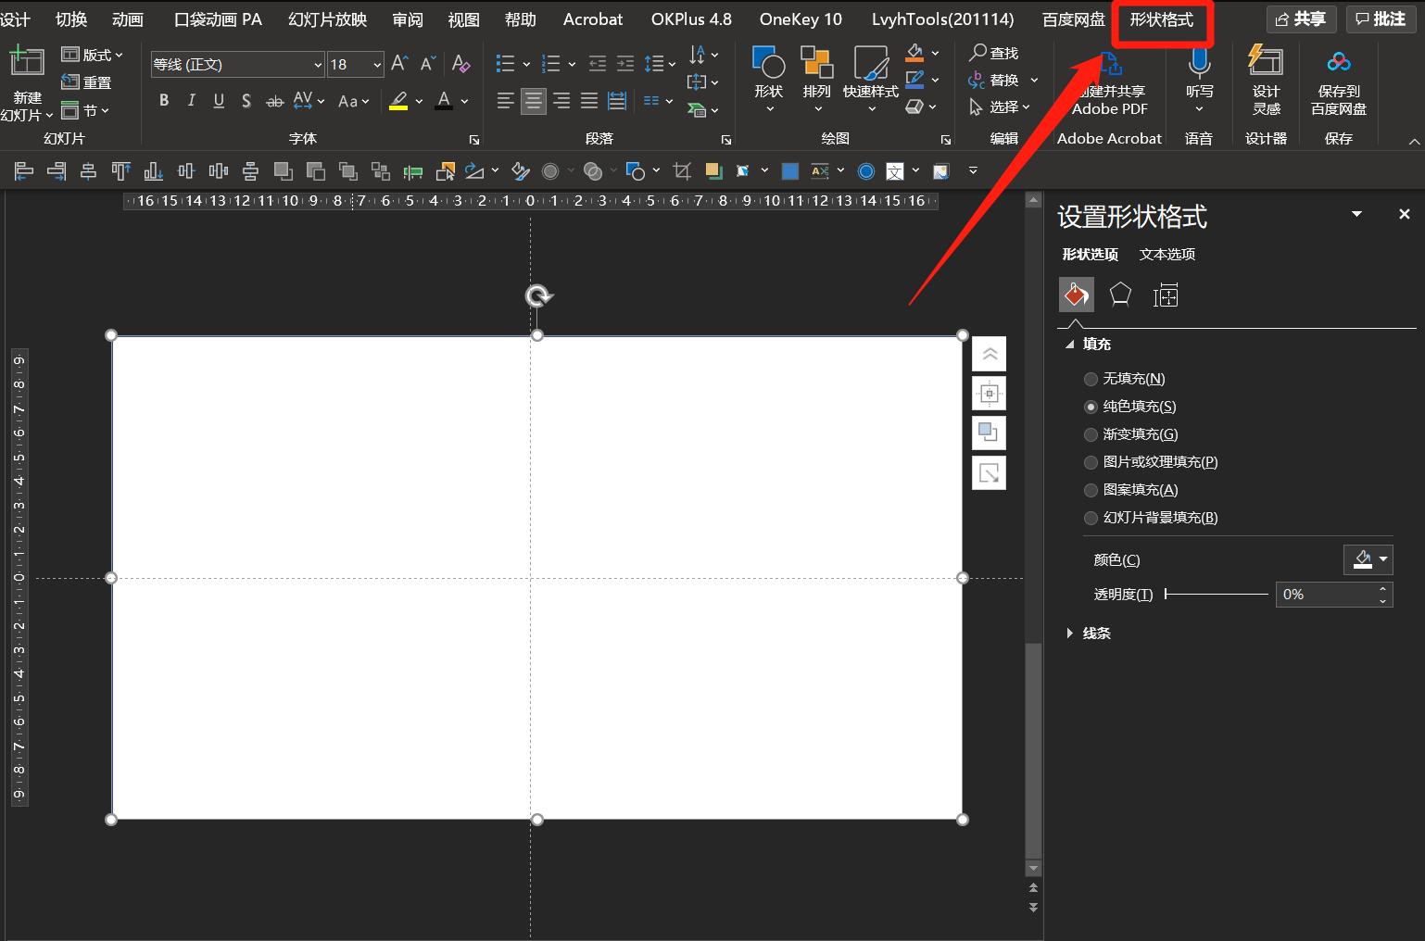Click the Bold formatting icon
The width and height of the screenshot is (1425, 941).
click(164, 101)
